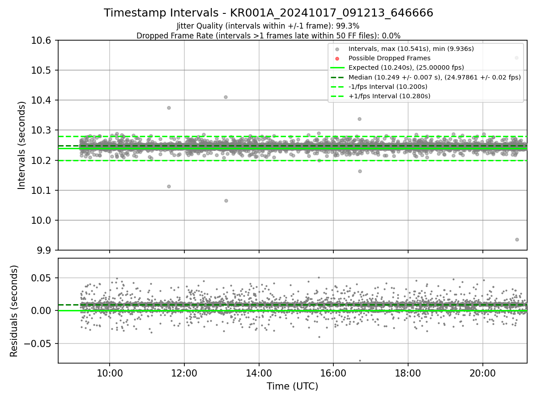This screenshot has height=402, width=537.
Task: Click the 'Median (10.249 +/- 0.007 s)' legend entry
Action: (435, 77)
